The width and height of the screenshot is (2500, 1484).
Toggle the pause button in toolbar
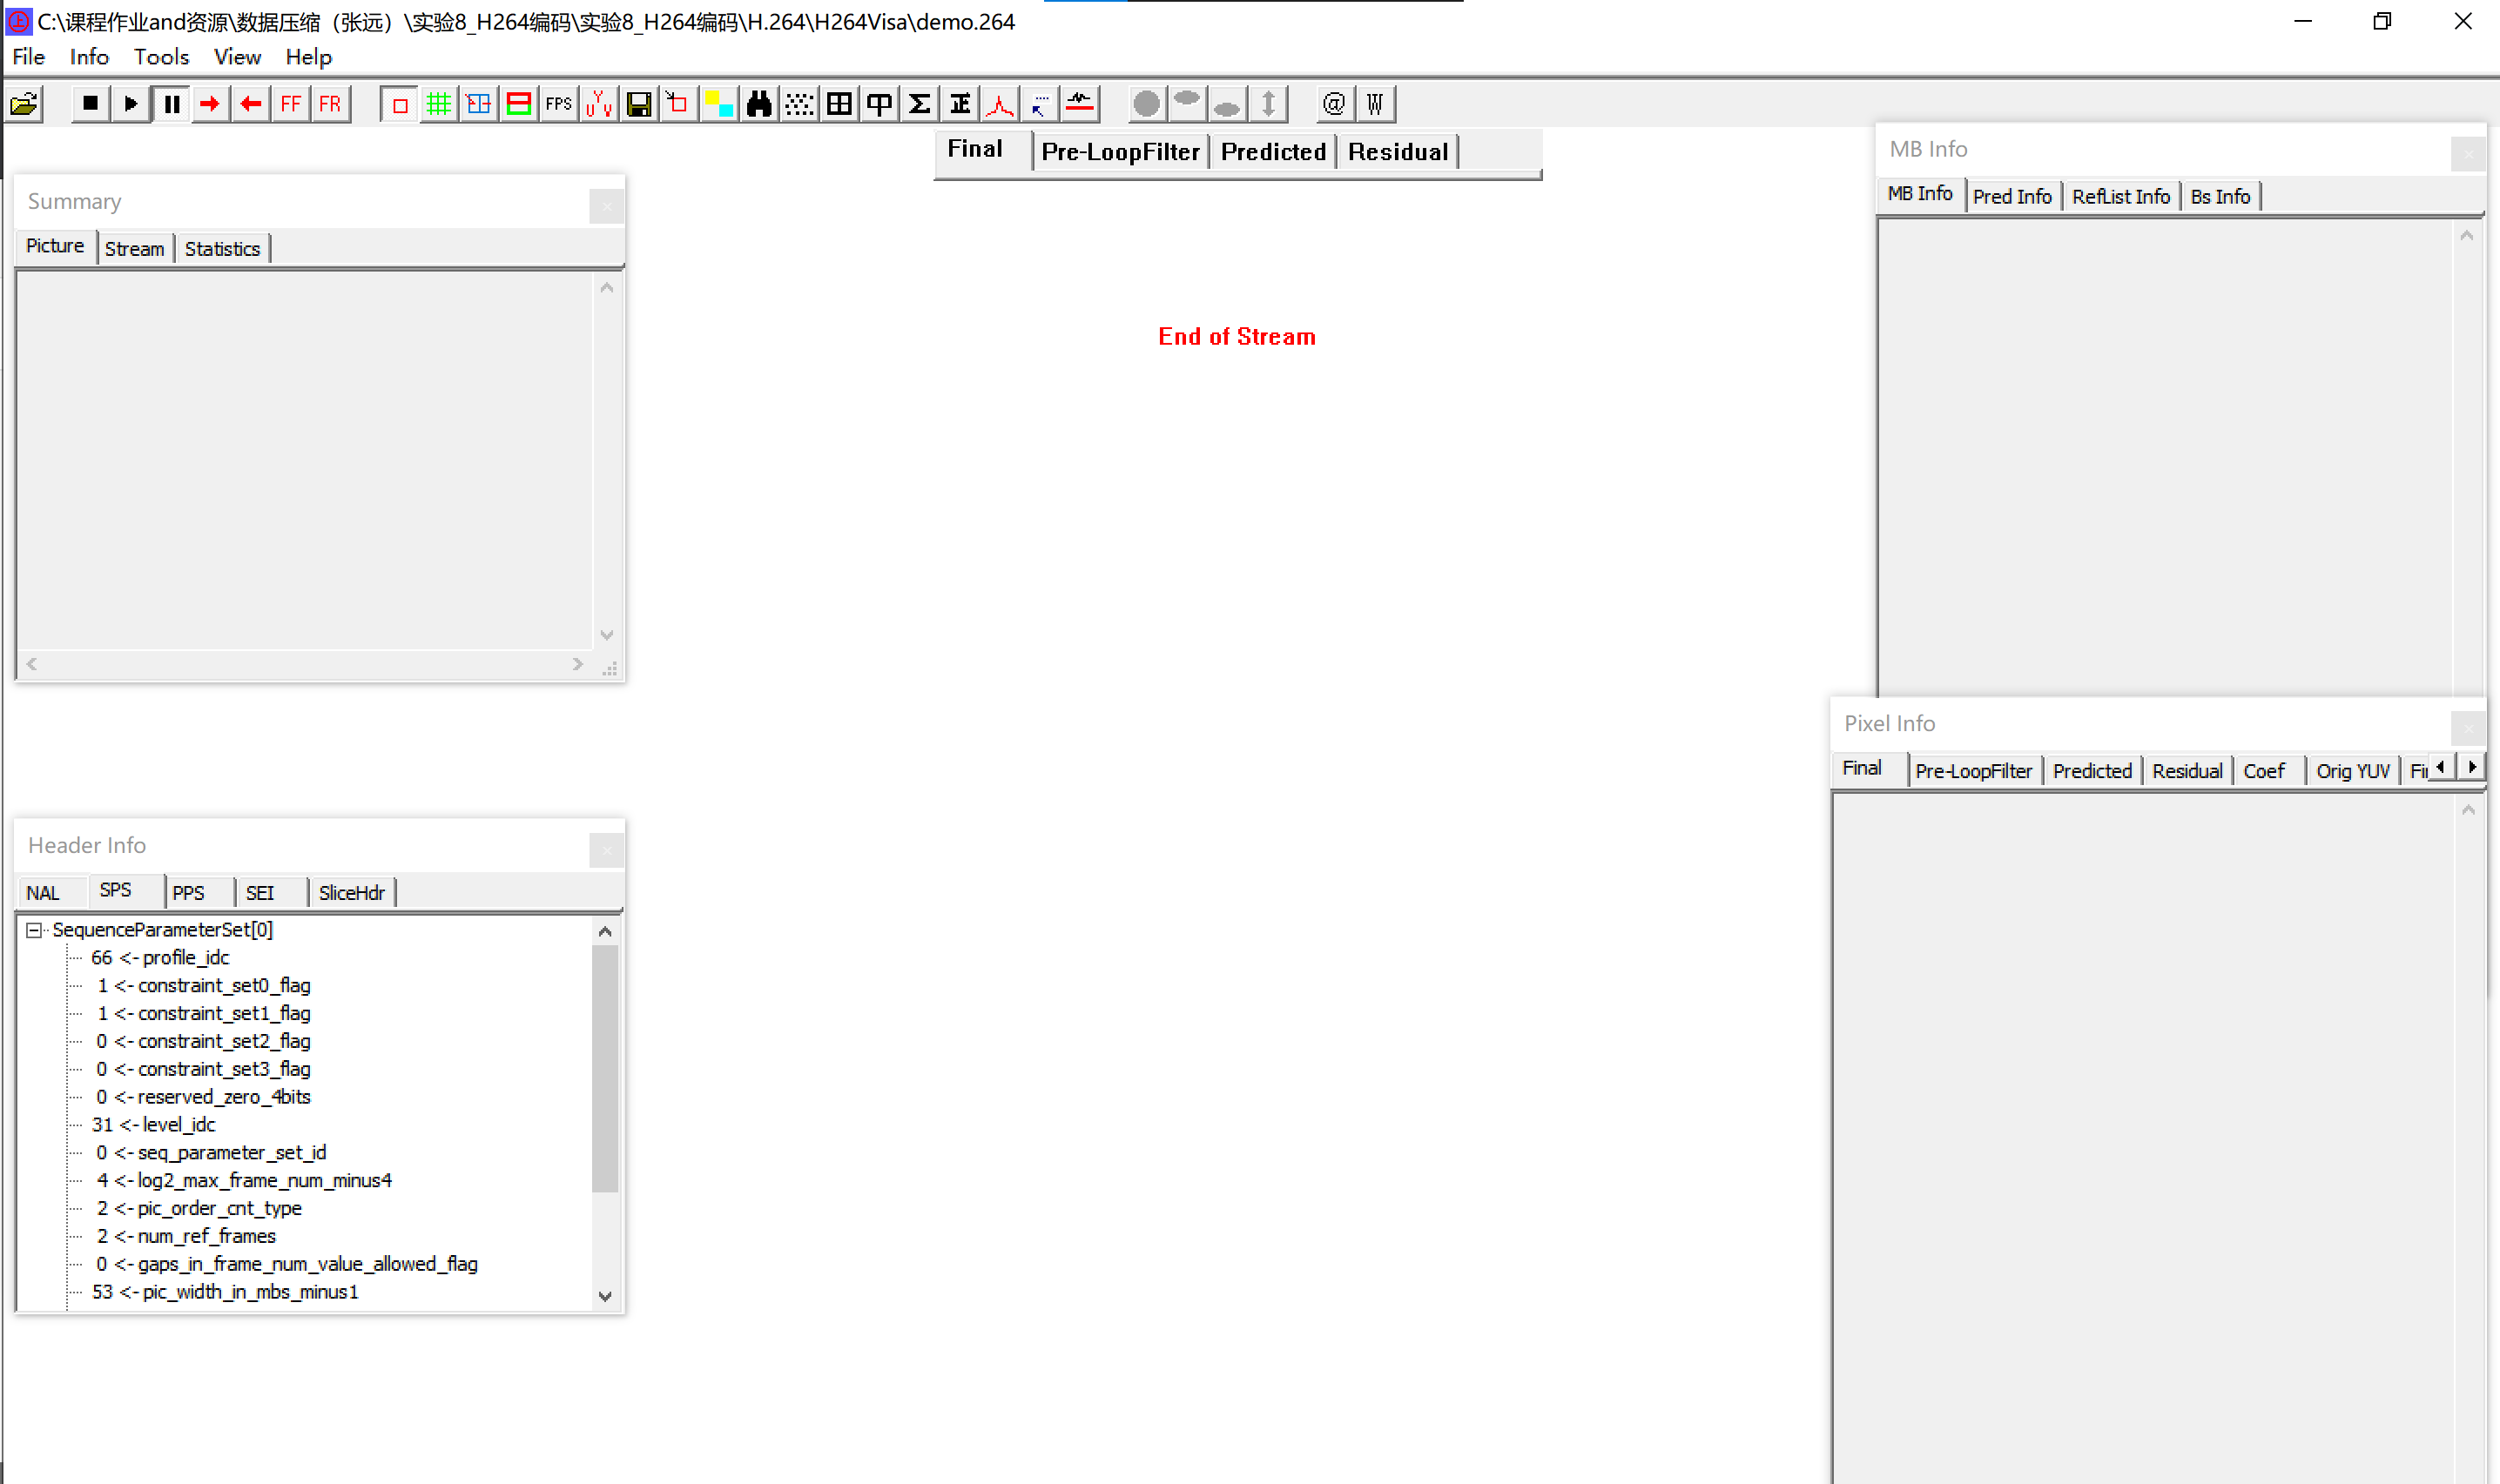pos(171,104)
